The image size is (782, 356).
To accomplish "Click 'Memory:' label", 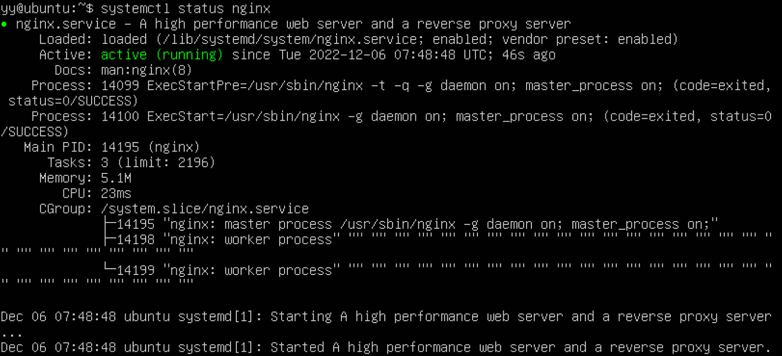I will 66,178.
